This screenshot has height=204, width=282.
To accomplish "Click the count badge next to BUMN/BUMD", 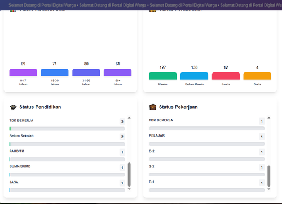I will click(122, 167).
